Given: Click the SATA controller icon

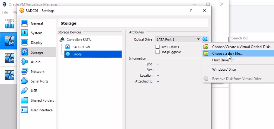Looking at the screenshot, I should (62, 40).
